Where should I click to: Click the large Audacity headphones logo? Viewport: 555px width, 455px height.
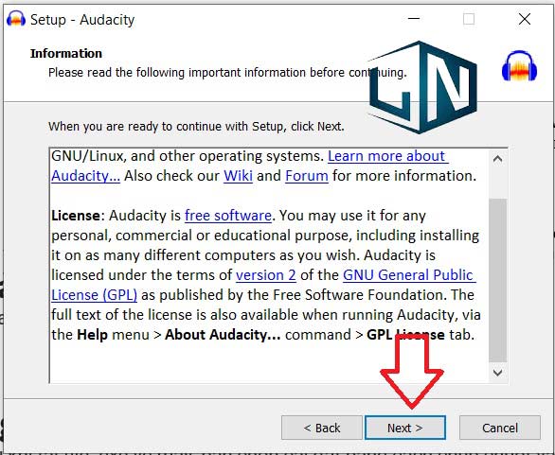519,66
